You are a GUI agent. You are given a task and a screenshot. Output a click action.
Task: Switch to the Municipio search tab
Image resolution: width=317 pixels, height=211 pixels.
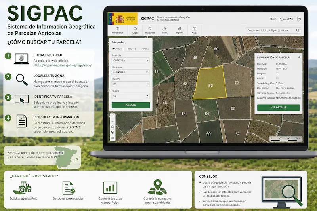(118, 49)
